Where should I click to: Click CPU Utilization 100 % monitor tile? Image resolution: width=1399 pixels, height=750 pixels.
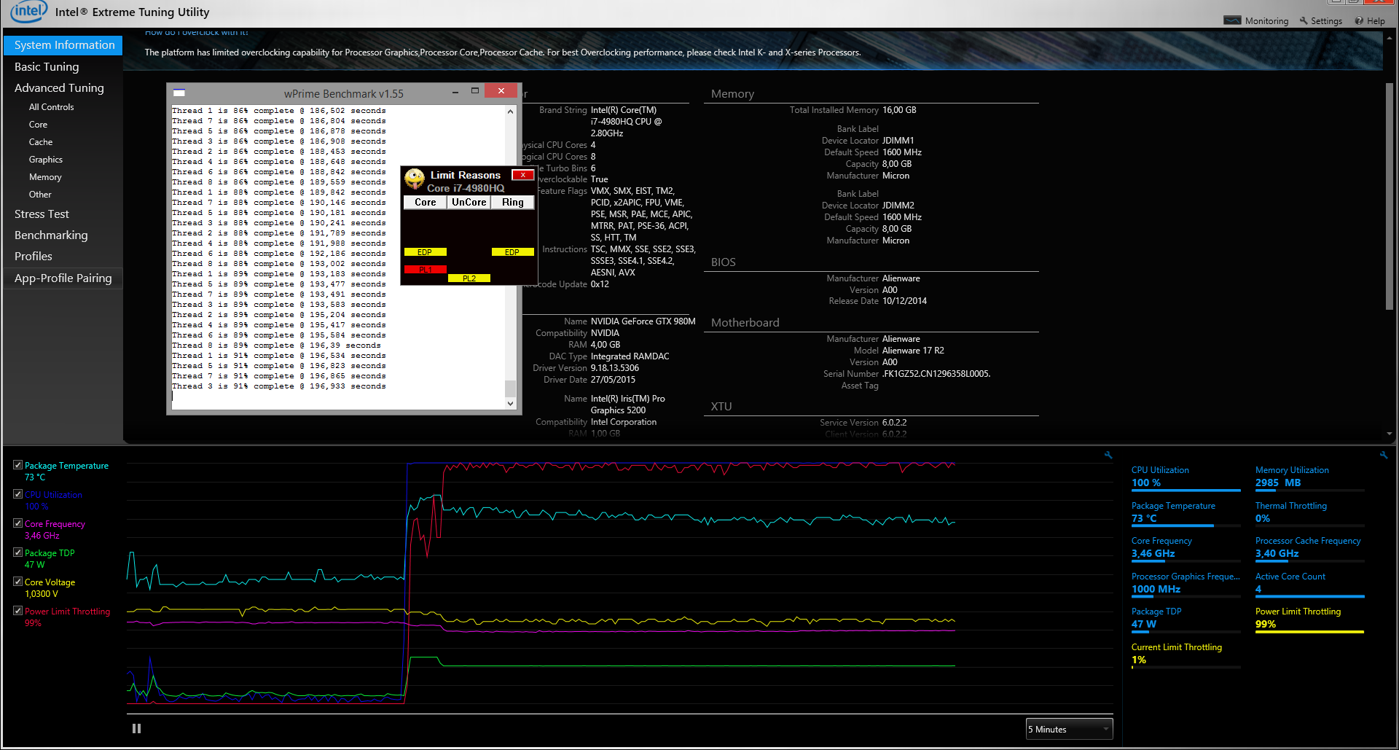point(1186,477)
